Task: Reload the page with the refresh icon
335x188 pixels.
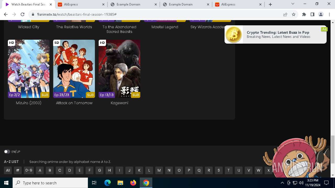Action: point(23,14)
